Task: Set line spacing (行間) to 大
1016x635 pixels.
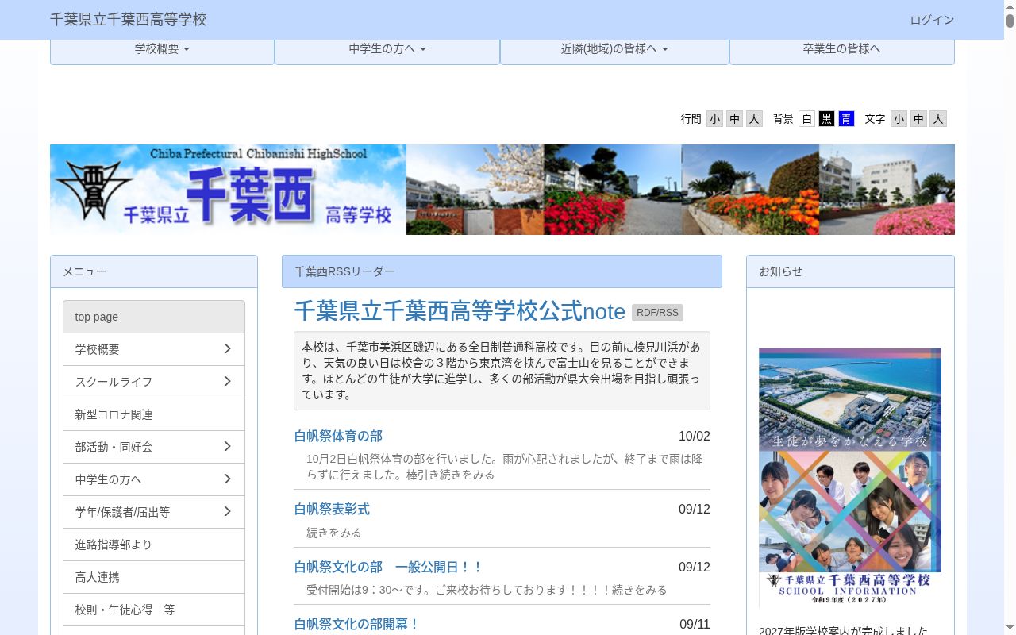Action: tap(754, 119)
